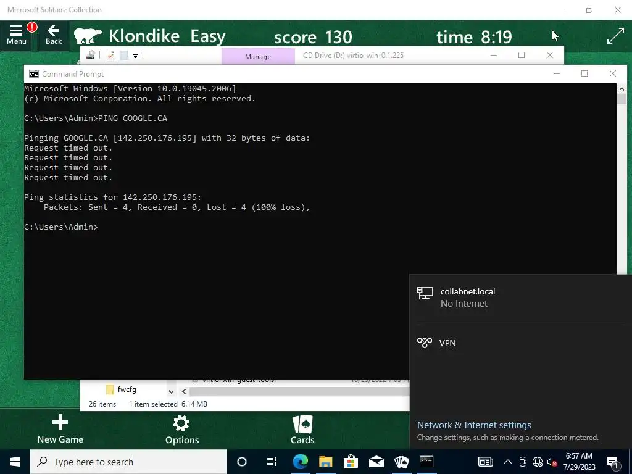632x474 pixels.
Task: Open the clock showing 6:57 AM
Action: point(579,462)
